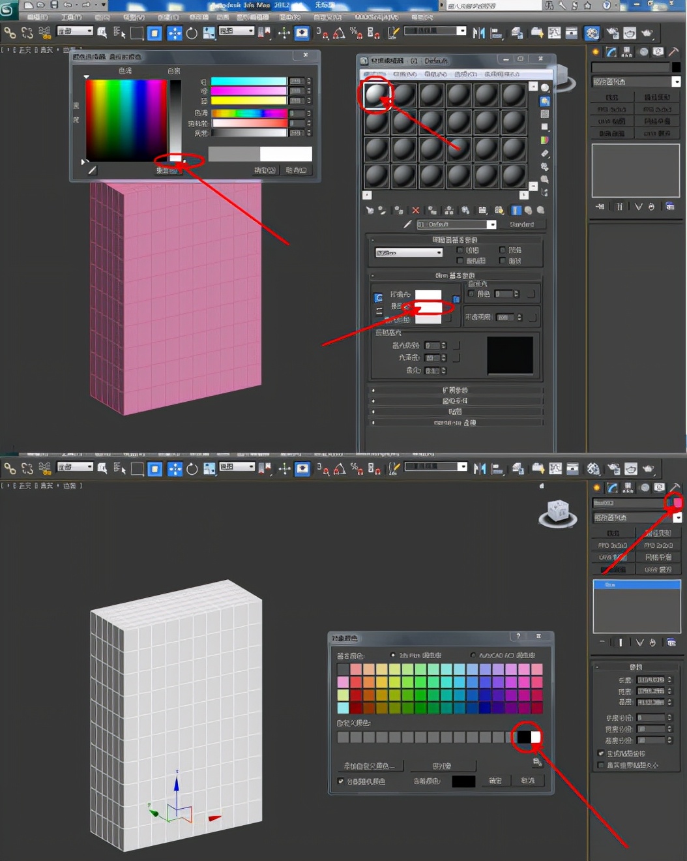
Task: Select the first material sample sphere
Action: tap(375, 95)
